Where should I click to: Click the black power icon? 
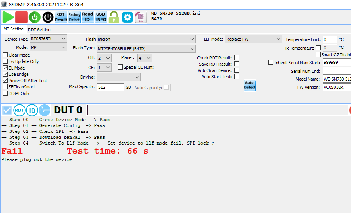pos(48,17)
